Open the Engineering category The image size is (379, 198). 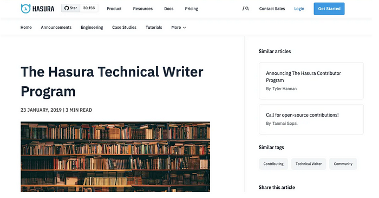pyautogui.click(x=92, y=27)
